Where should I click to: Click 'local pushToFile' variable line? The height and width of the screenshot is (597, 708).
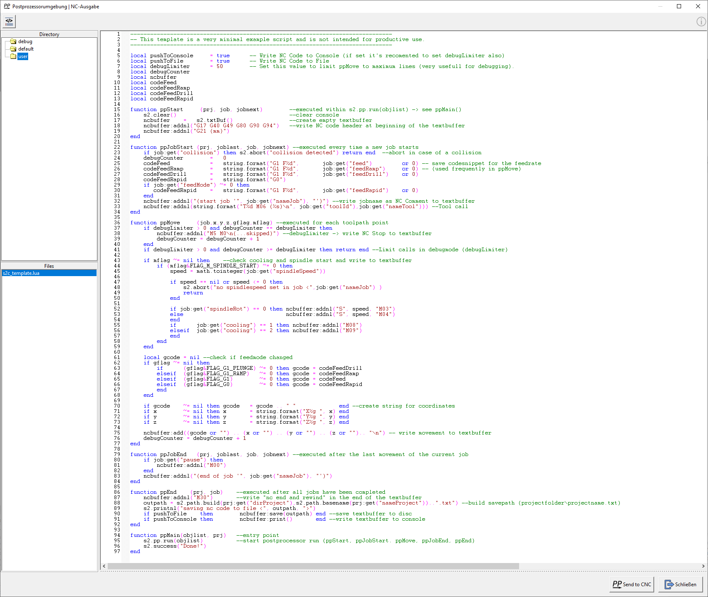[230, 61]
